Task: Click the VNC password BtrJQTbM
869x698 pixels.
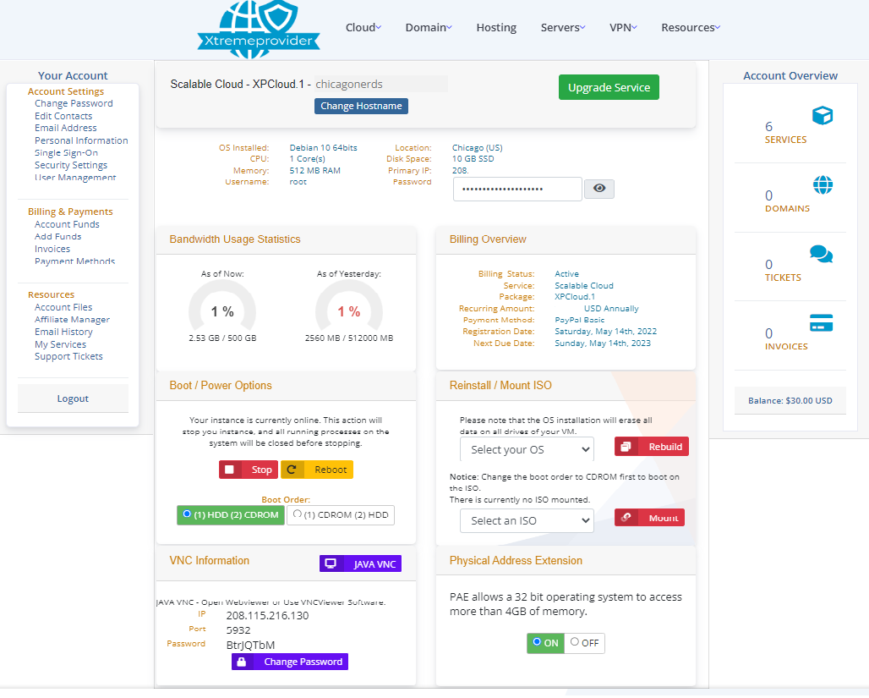Action: pos(250,646)
